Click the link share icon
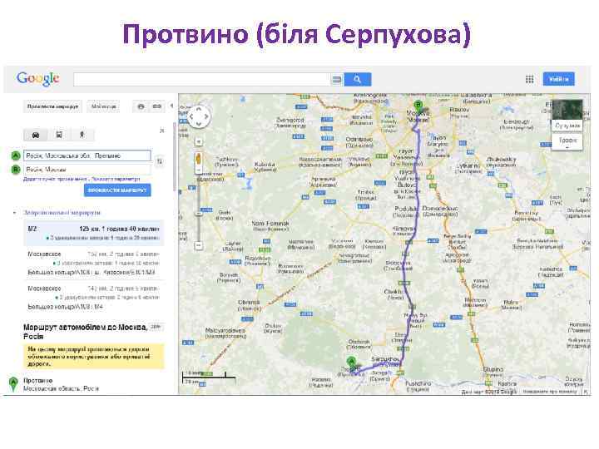Screen dimensions: 599x449 point(157,106)
